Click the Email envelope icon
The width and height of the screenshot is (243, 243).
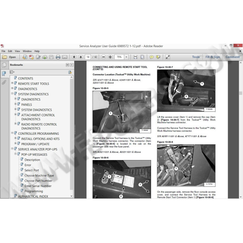65,57
